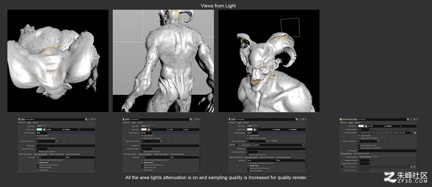The width and height of the screenshot is (432, 187).
Task: Open Distant Light Options tab in arealight7
Action: point(267,158)
